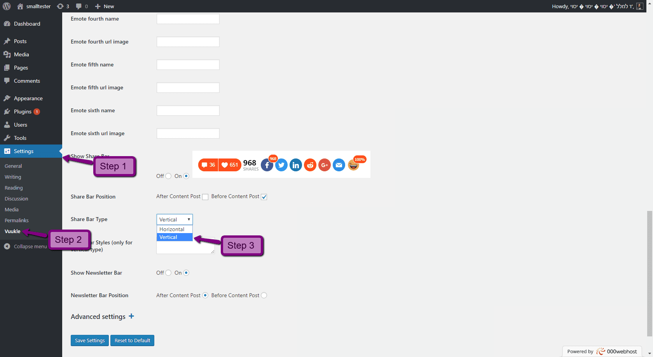The image size is (653, 357).
Task: Turn off the Show Newsletter Bar option
Action: tap(168, 273)
